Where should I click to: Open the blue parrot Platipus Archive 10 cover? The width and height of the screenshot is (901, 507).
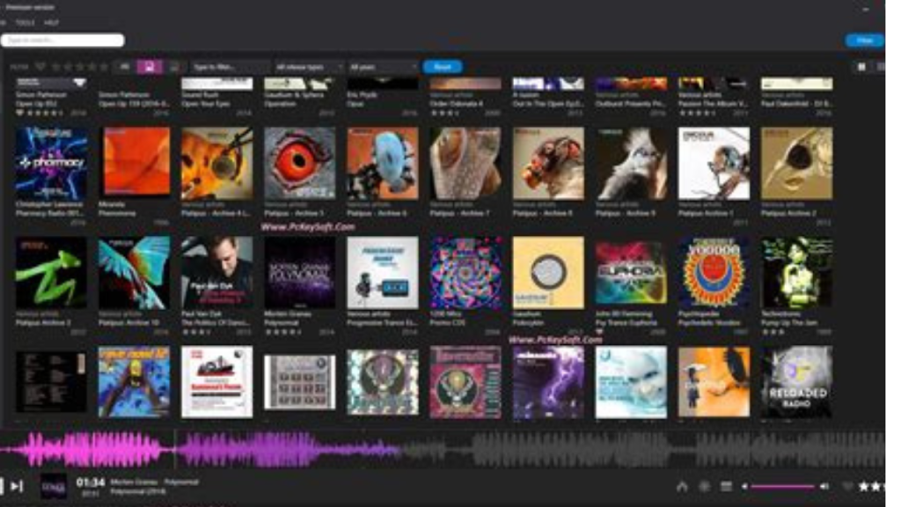pos(135,273)
